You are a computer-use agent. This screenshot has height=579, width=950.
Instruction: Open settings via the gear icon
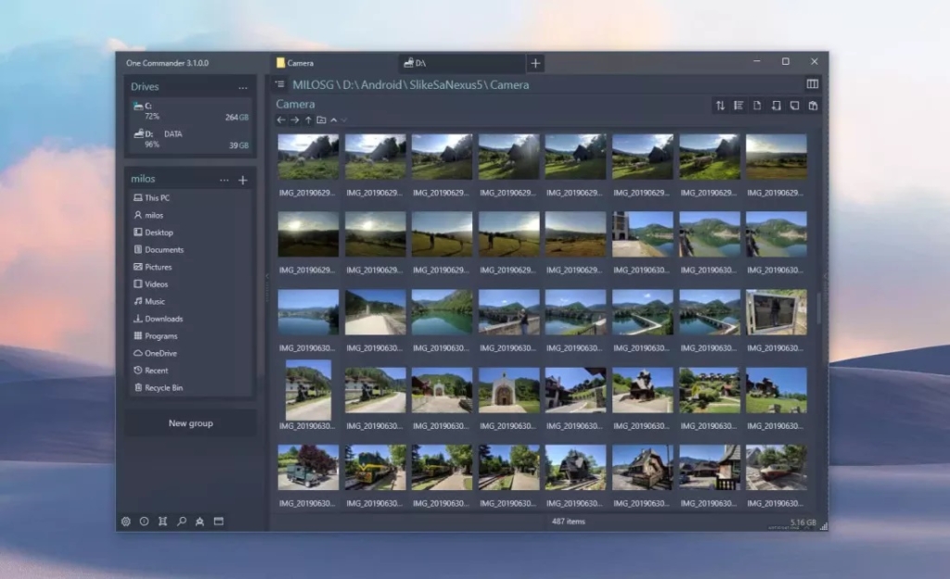click(x=126, y=522)
